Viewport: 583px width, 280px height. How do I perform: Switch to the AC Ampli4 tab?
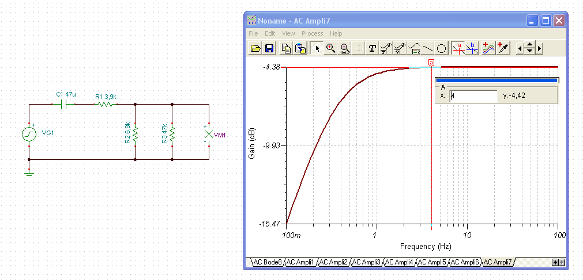399,262
